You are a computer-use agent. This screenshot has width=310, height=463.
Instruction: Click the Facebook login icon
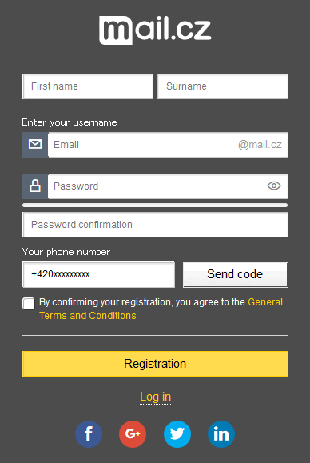click(x=89, y=434)
